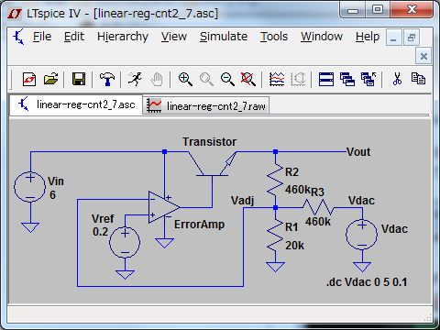Open the View menu
The height and width of the screenshot is (330, 440).
[174, 37]
